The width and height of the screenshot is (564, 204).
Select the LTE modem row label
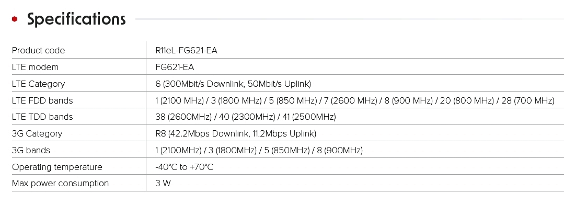point(35,67)
